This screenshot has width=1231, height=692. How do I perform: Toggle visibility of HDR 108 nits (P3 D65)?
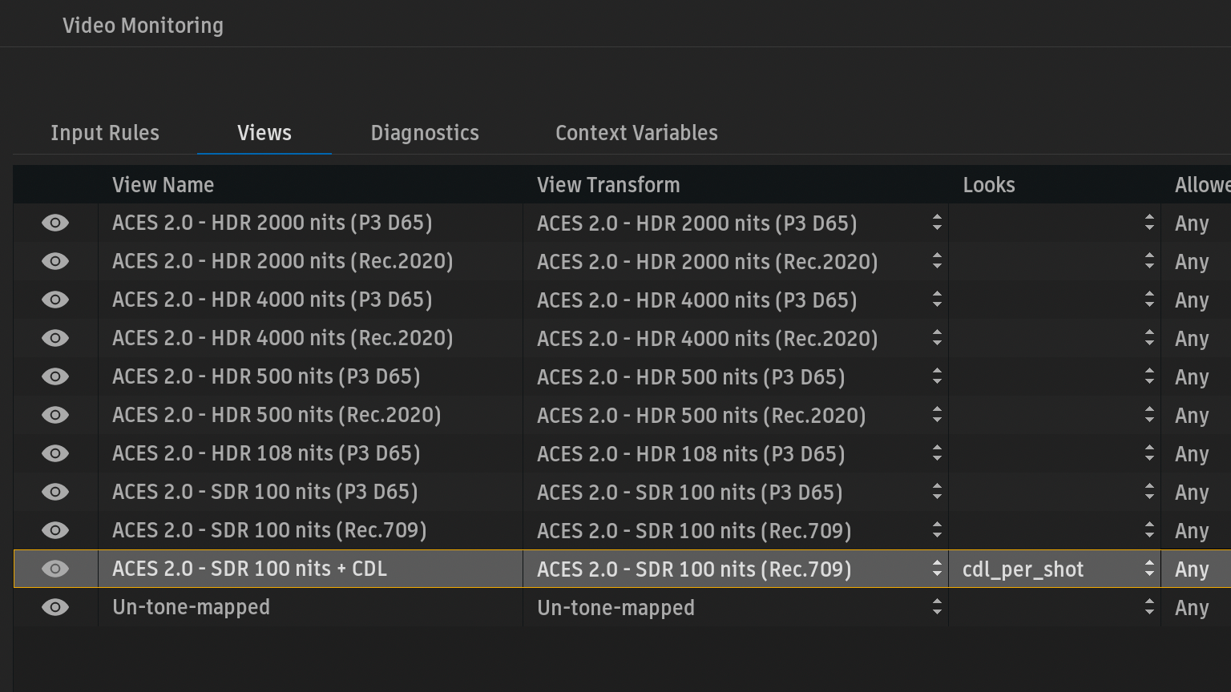point(55,453)
